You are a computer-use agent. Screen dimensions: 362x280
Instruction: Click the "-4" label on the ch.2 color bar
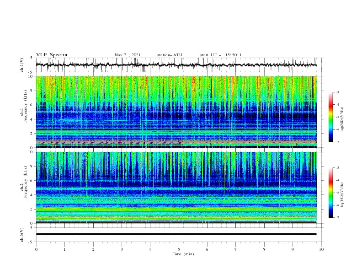coord(337,180)
